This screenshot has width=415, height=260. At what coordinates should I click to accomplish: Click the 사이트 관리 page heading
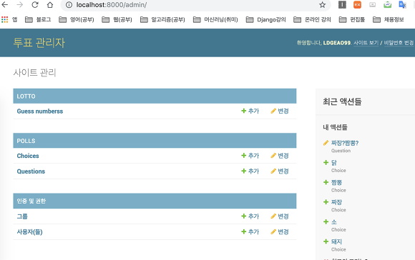(x=34, y=72)
